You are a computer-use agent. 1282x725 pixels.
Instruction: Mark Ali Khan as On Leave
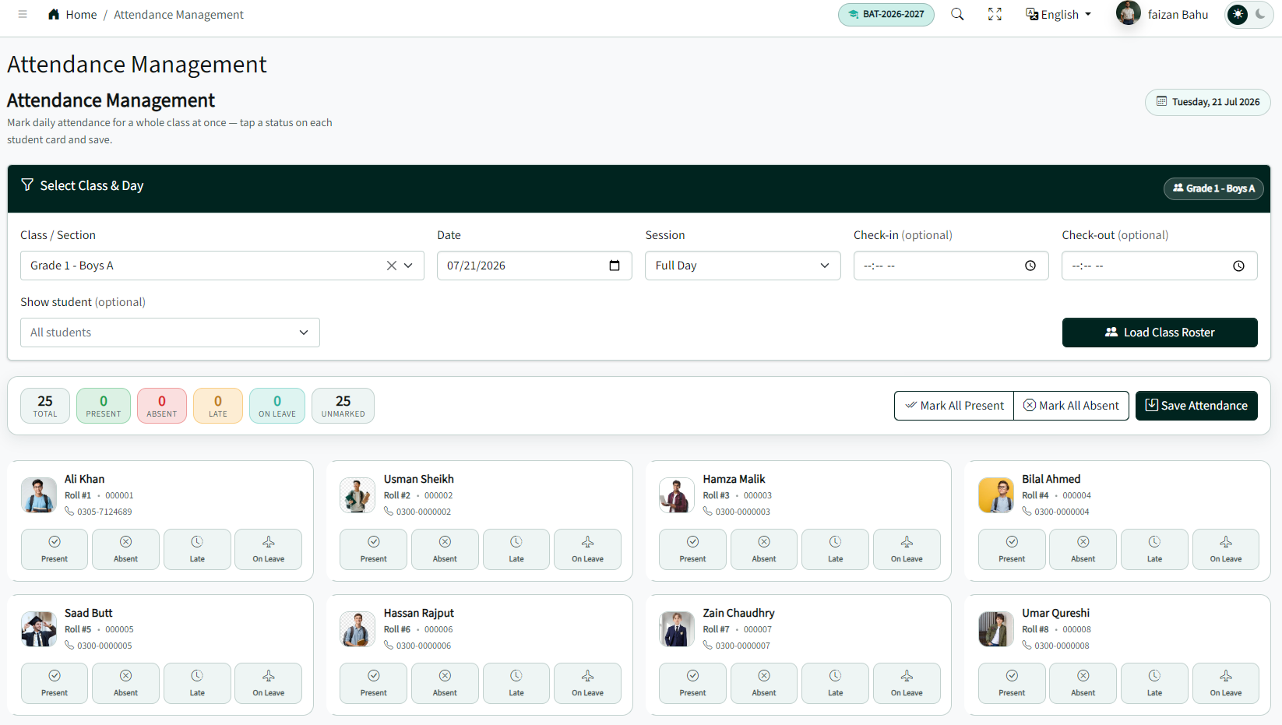click(x=268, y=549)
